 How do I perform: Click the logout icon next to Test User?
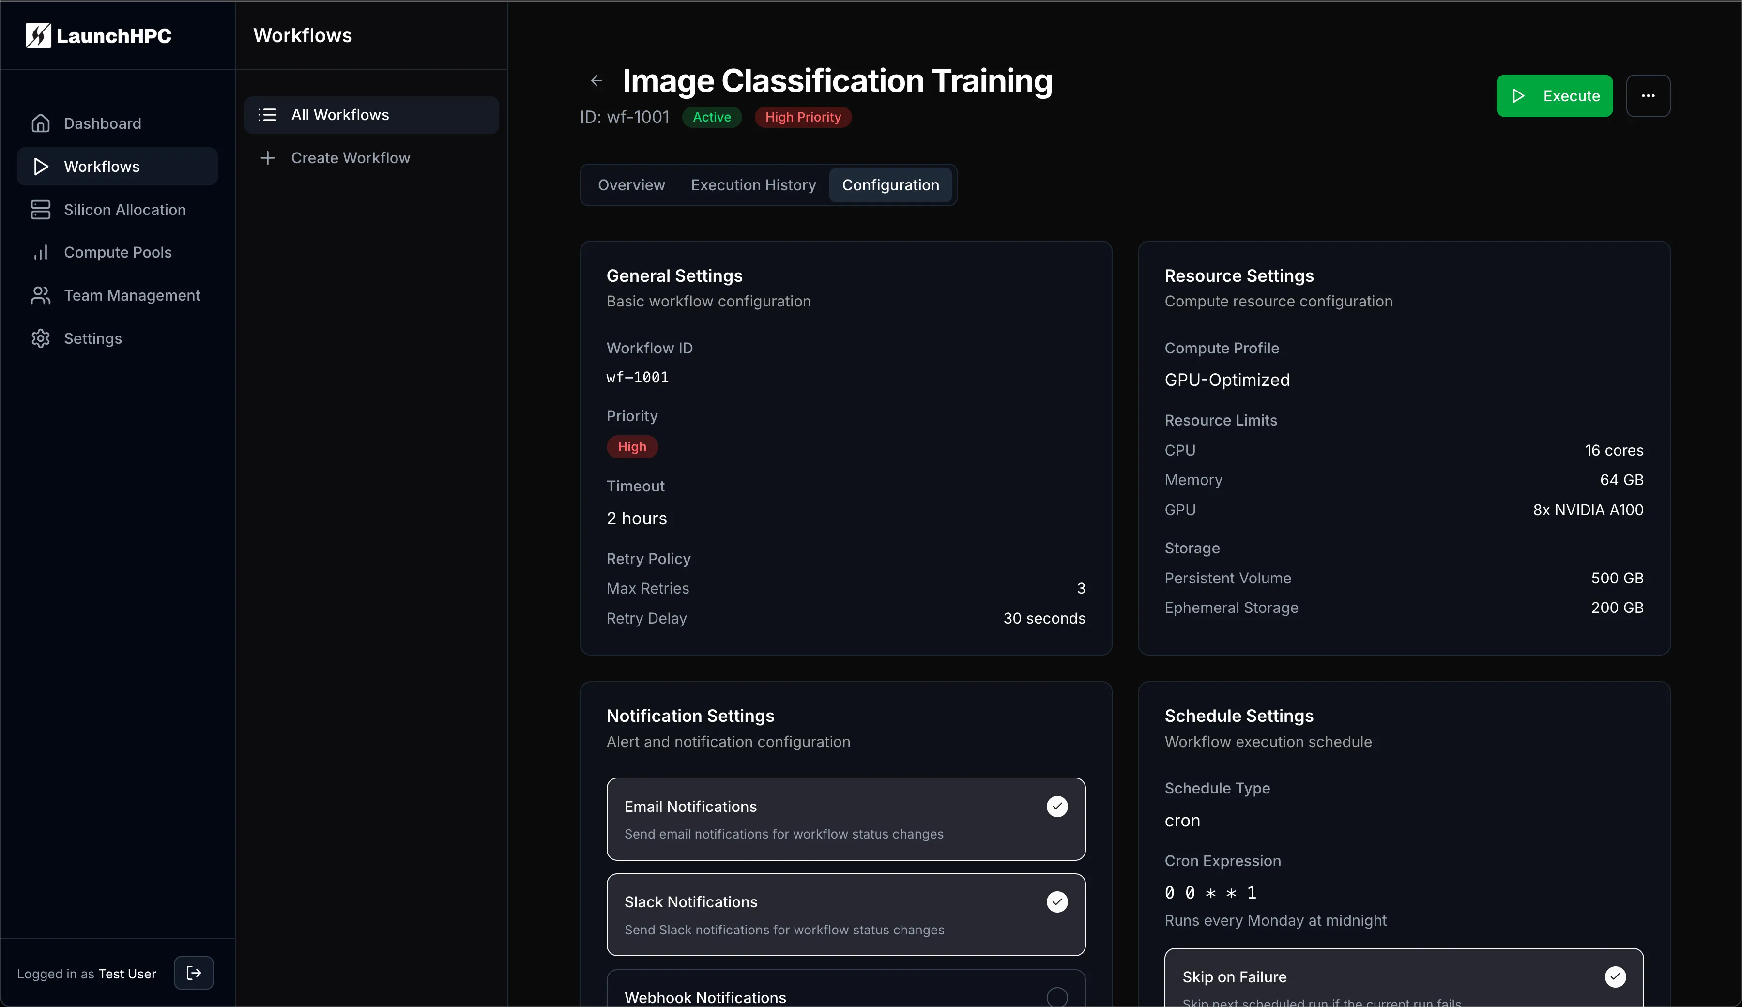[x=193, y=974]
